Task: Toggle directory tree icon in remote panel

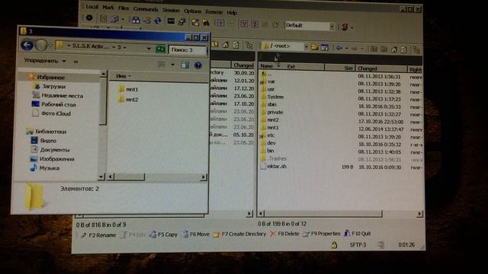Action: (417, 49)
